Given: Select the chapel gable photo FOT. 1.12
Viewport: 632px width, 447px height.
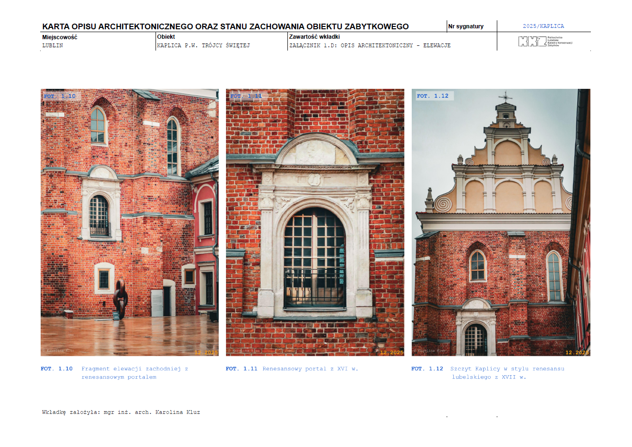Looking at the screenshot, I should point(501,222).
